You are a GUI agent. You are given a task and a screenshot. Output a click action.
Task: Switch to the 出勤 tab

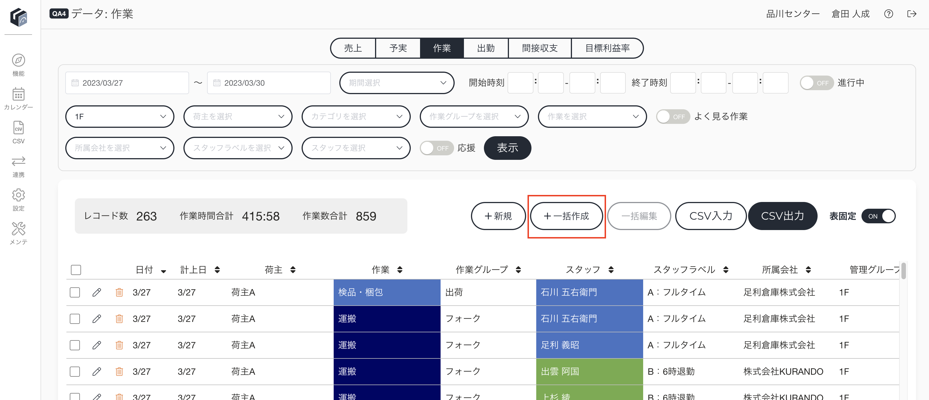(x=486, y=48)
